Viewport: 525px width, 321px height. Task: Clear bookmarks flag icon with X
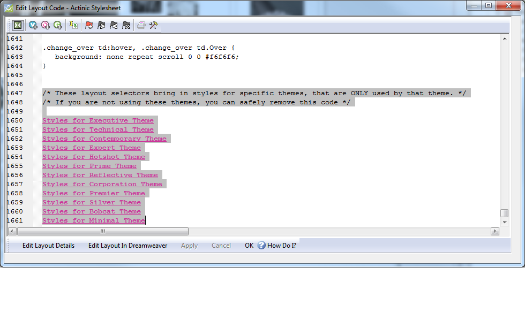point(126,25)
